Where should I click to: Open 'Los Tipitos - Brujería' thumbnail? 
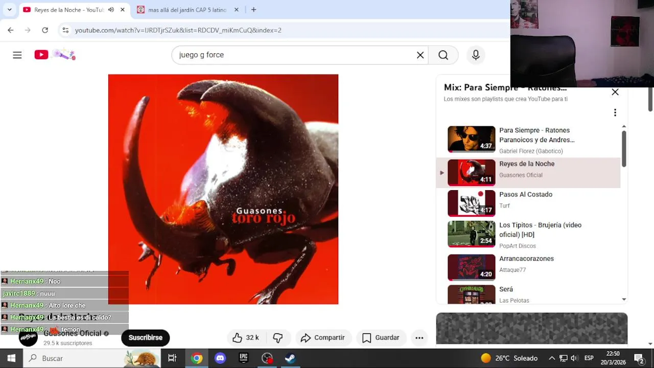pos(471,234)
